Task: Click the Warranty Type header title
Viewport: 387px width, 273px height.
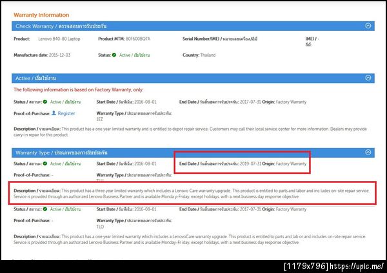Action: coord(61,153)
